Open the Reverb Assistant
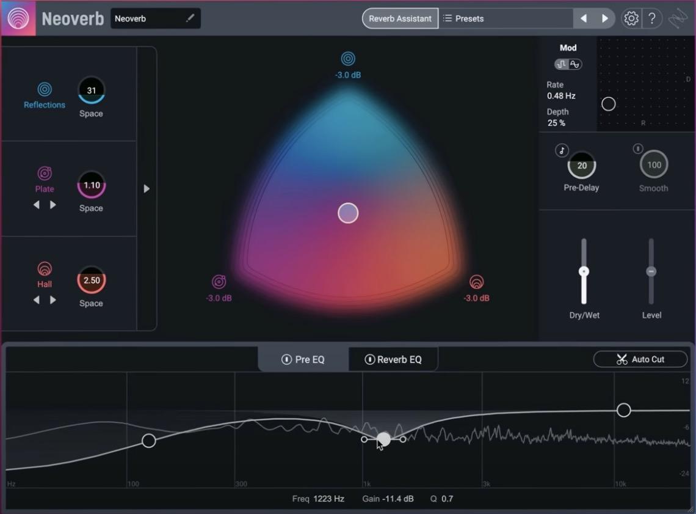Screen dimensions: 696x514 (x=400, y=19)
